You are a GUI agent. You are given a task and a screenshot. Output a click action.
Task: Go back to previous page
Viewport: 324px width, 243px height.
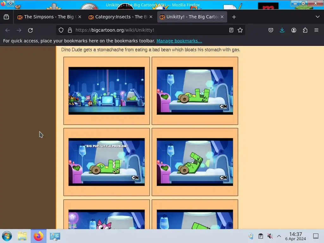[x=8, y=30]
